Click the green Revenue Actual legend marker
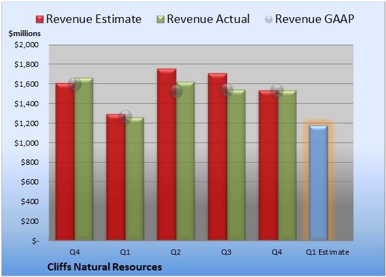Screen dimensions: 386x277 tap(160, 20)
